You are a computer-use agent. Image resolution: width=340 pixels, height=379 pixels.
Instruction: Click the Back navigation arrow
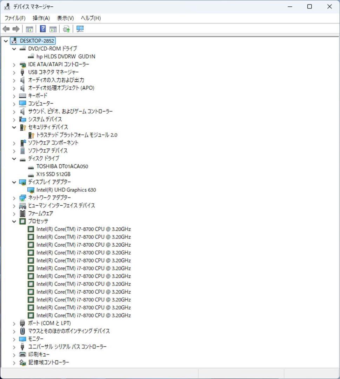(6, 29)
